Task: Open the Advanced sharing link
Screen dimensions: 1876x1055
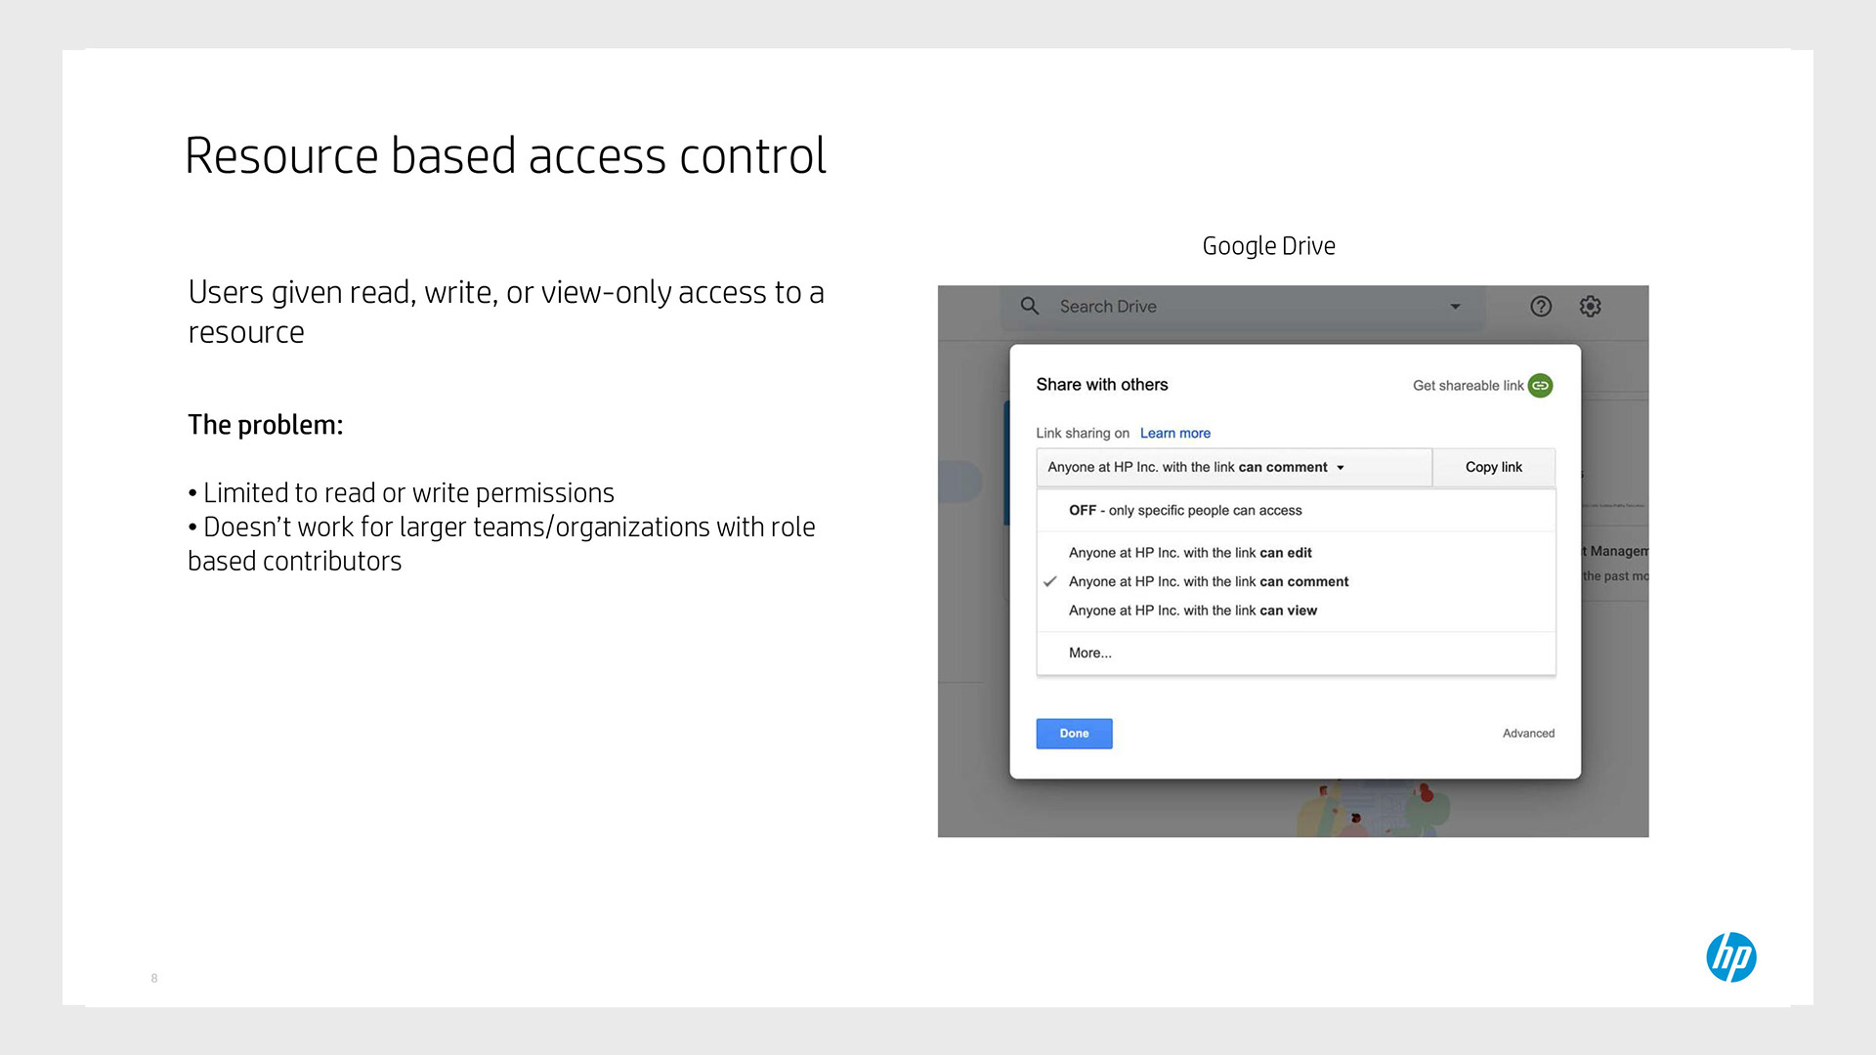Action: point(1528,734)
